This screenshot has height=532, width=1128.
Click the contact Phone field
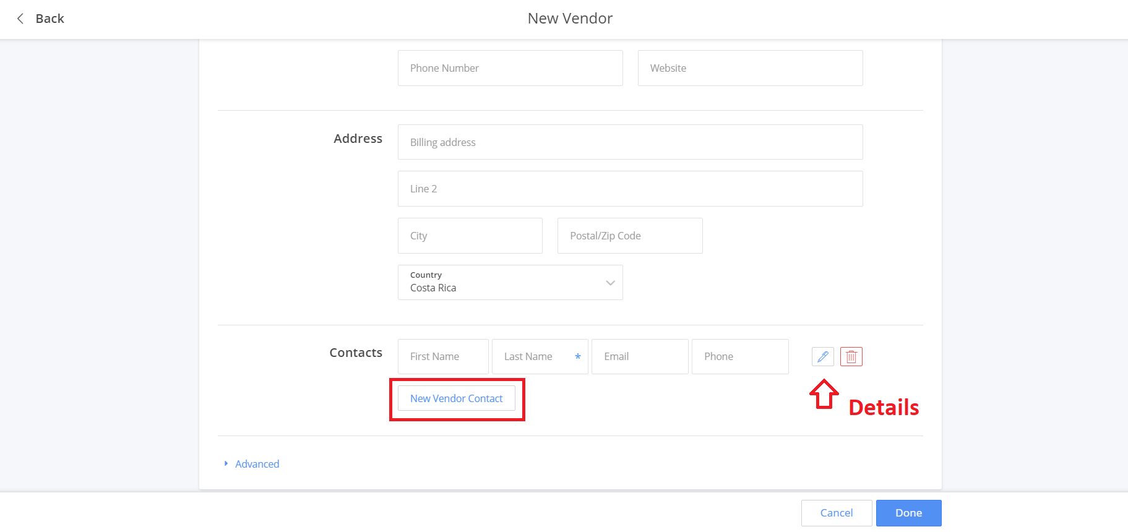click(740, 356)
